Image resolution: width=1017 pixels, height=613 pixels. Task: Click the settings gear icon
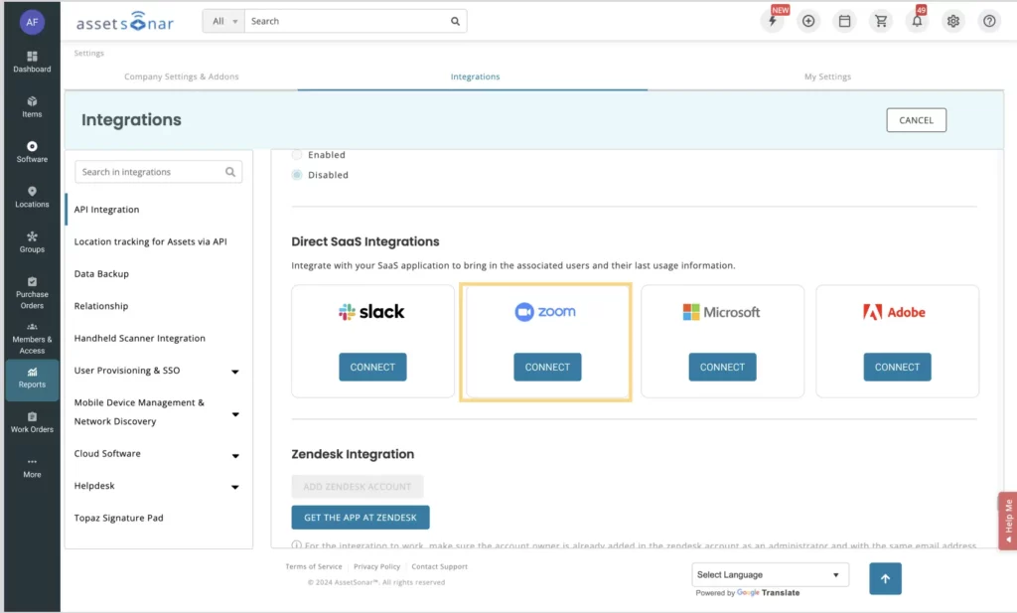click(952, 21)
